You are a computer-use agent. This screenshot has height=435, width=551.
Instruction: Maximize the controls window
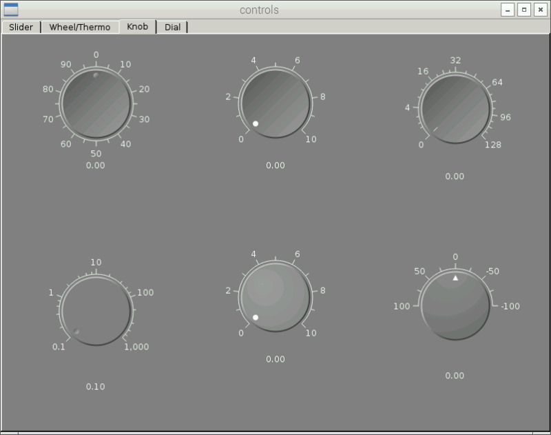(524, 10)
